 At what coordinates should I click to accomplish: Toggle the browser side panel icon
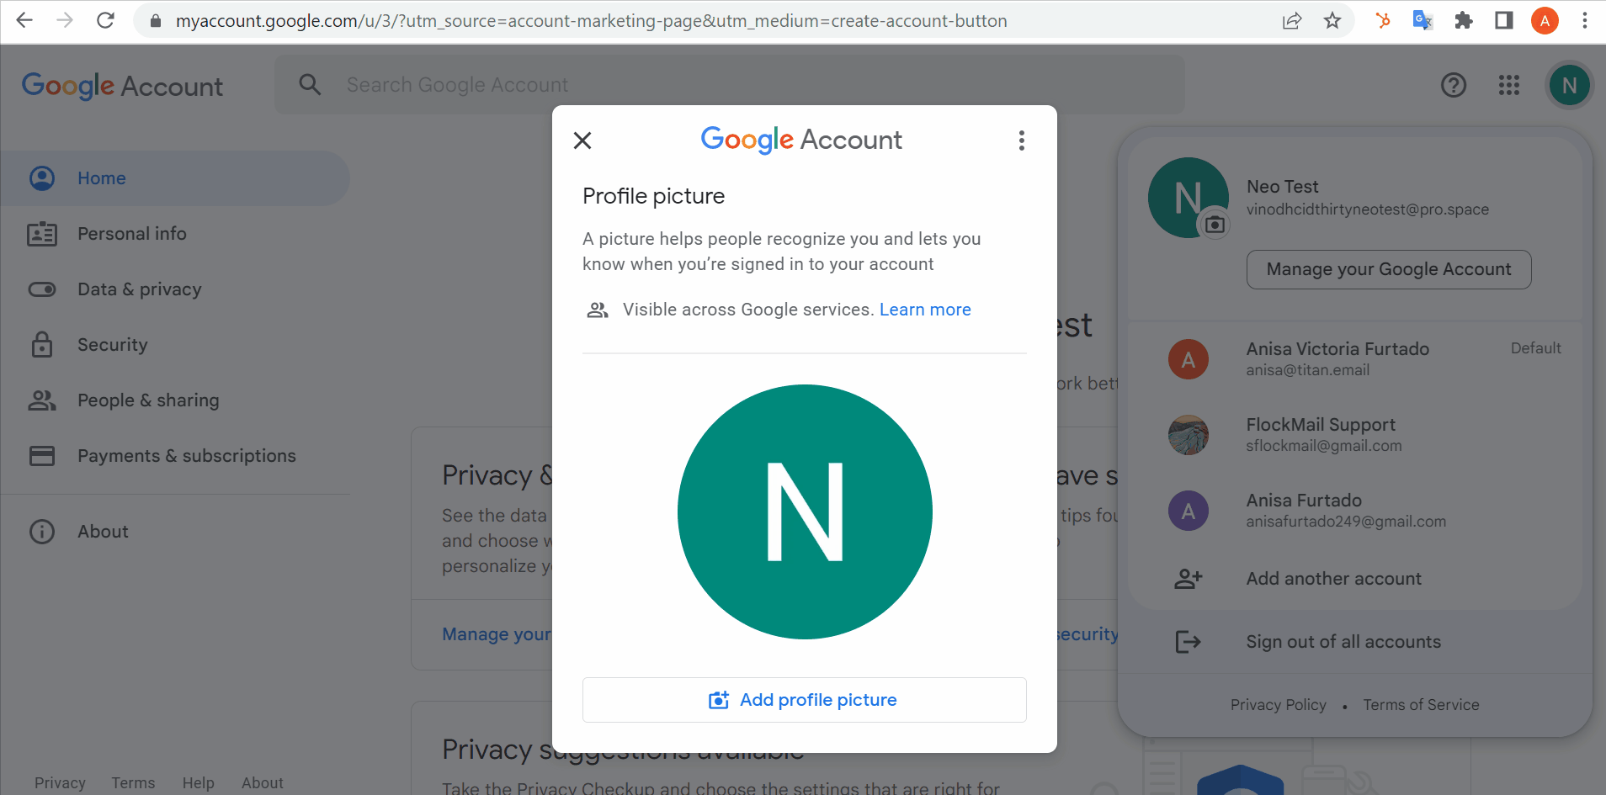[1504, 21]
